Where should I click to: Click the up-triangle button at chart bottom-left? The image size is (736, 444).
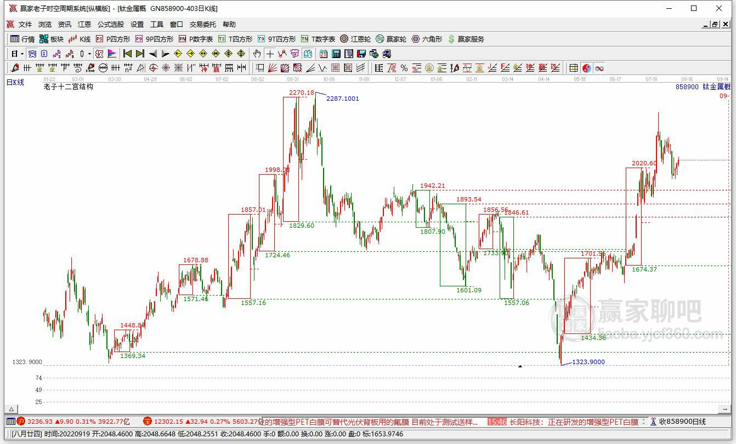tap(11, 409)
